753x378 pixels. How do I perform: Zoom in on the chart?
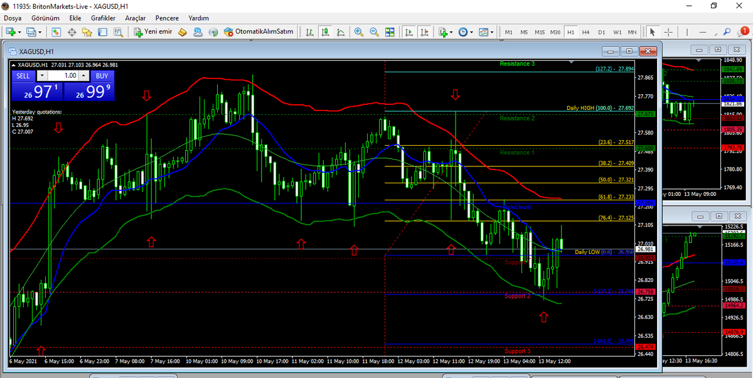359,31
